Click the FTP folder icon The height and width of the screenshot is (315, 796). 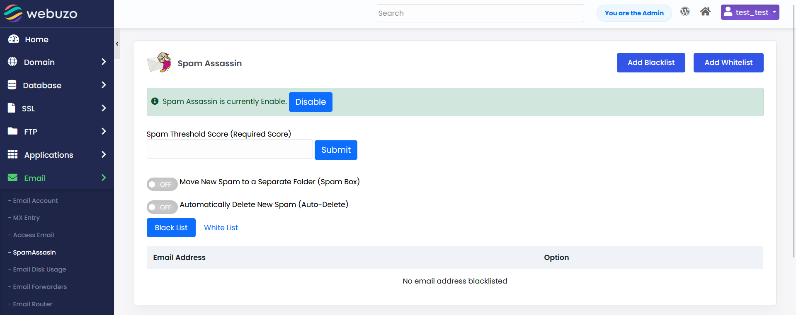[12, 131]
